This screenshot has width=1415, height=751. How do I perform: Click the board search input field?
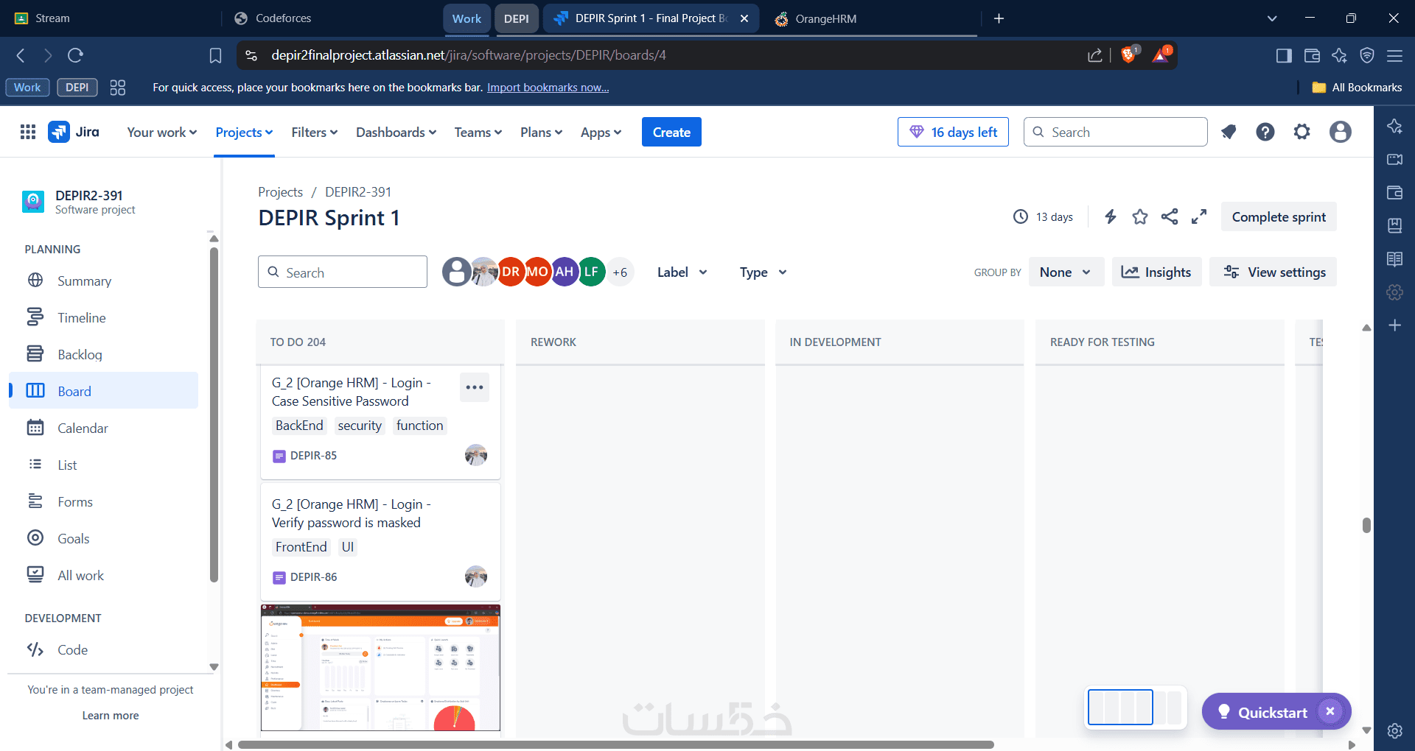tap(343, 272)
